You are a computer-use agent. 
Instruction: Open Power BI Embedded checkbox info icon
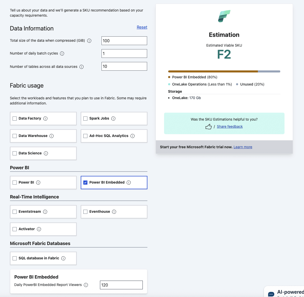tap(129, 183)
